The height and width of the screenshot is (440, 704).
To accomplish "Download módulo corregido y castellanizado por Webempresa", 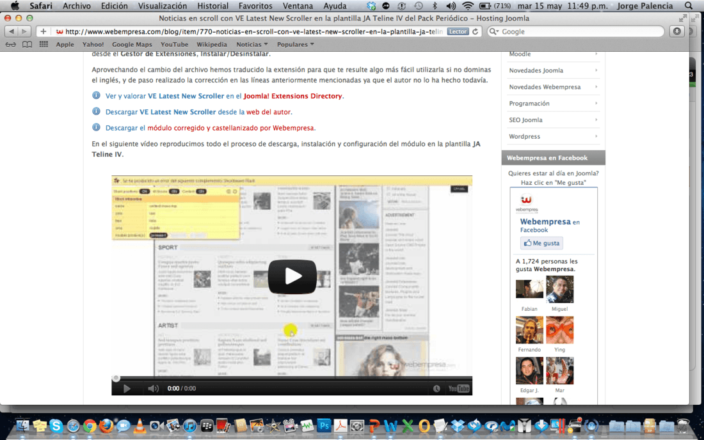I will point(230,128).
